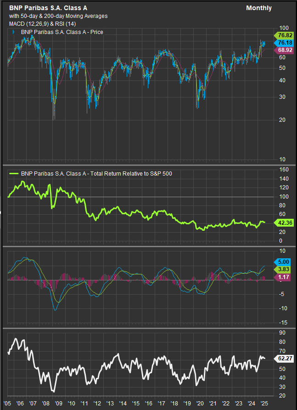Click the Monthly frequency label
The height and width of the screenshot is (410, 297).
click(259, 8)
